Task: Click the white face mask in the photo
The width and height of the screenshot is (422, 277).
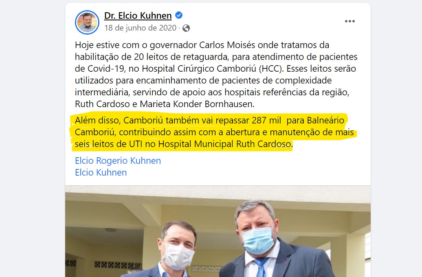Action: 178,256
